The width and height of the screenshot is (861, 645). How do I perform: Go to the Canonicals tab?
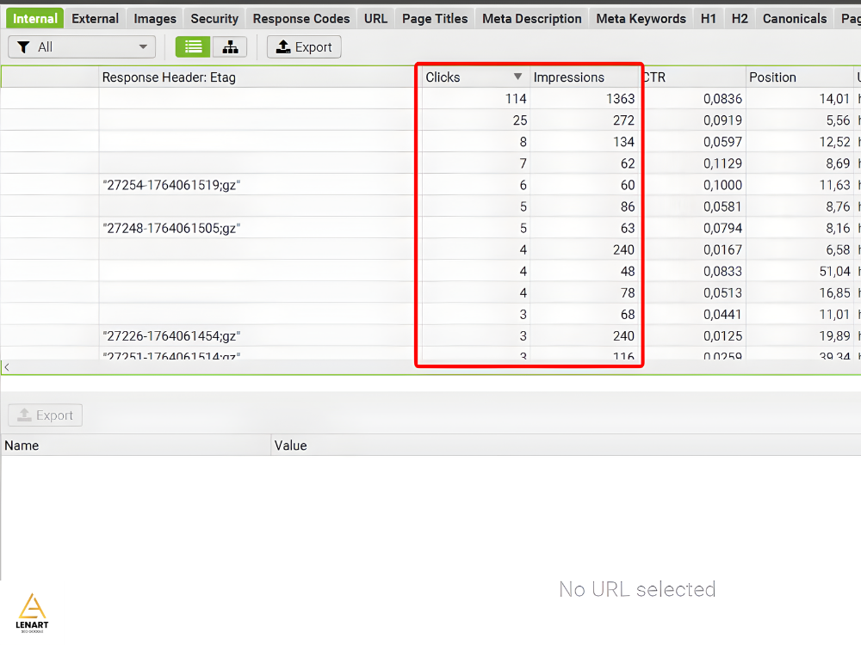tap(794, 18)
